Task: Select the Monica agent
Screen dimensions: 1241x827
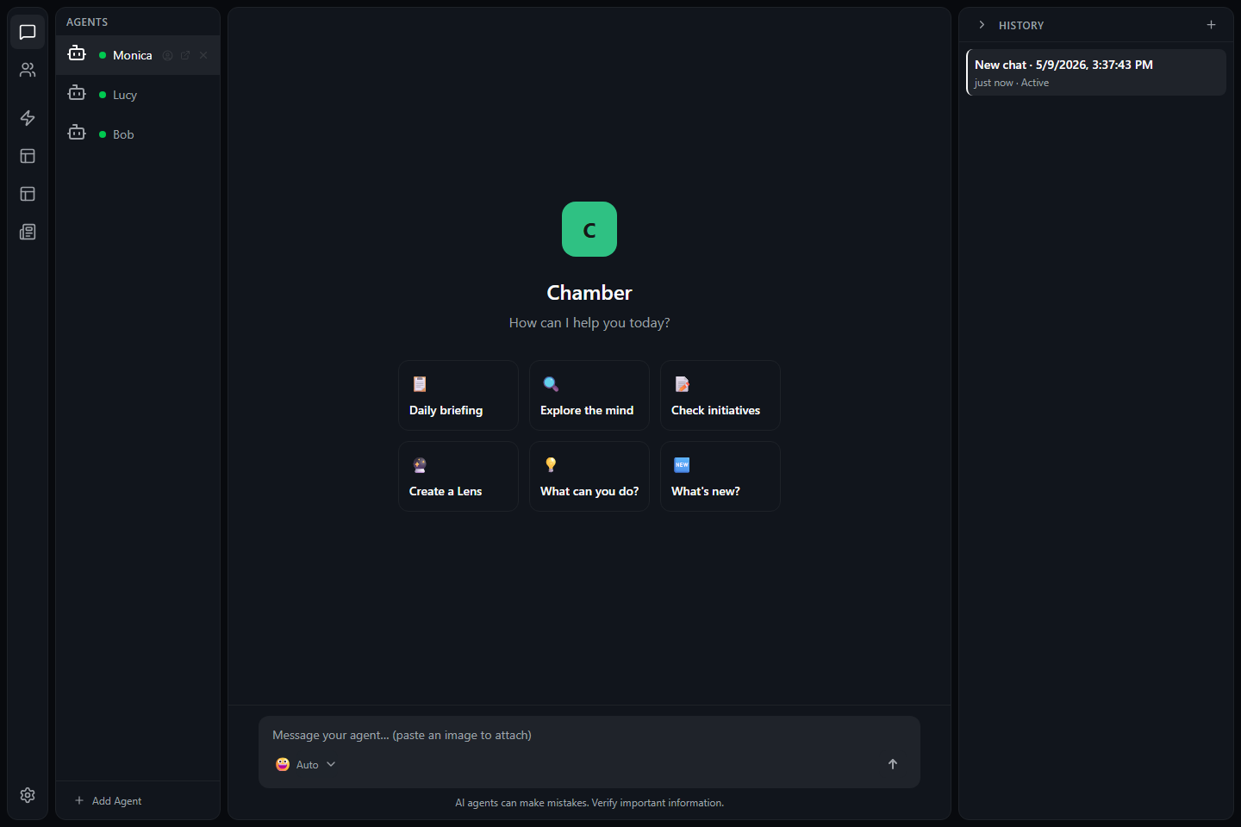Action: [138, 55]
